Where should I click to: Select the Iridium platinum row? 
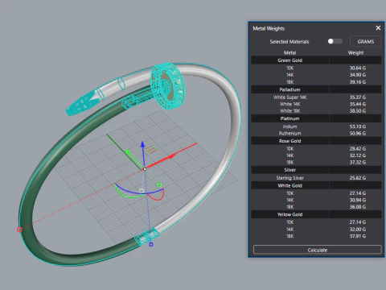pyautogui.click(x=316, y=126)
